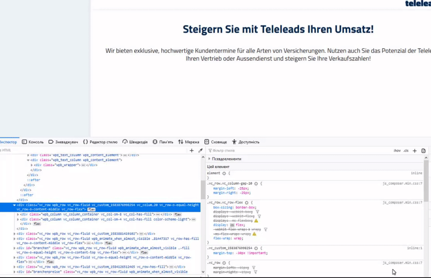Screen dimensions: 431x278
Task: Switch to the Інспектор tab
Action: [8, 142]
